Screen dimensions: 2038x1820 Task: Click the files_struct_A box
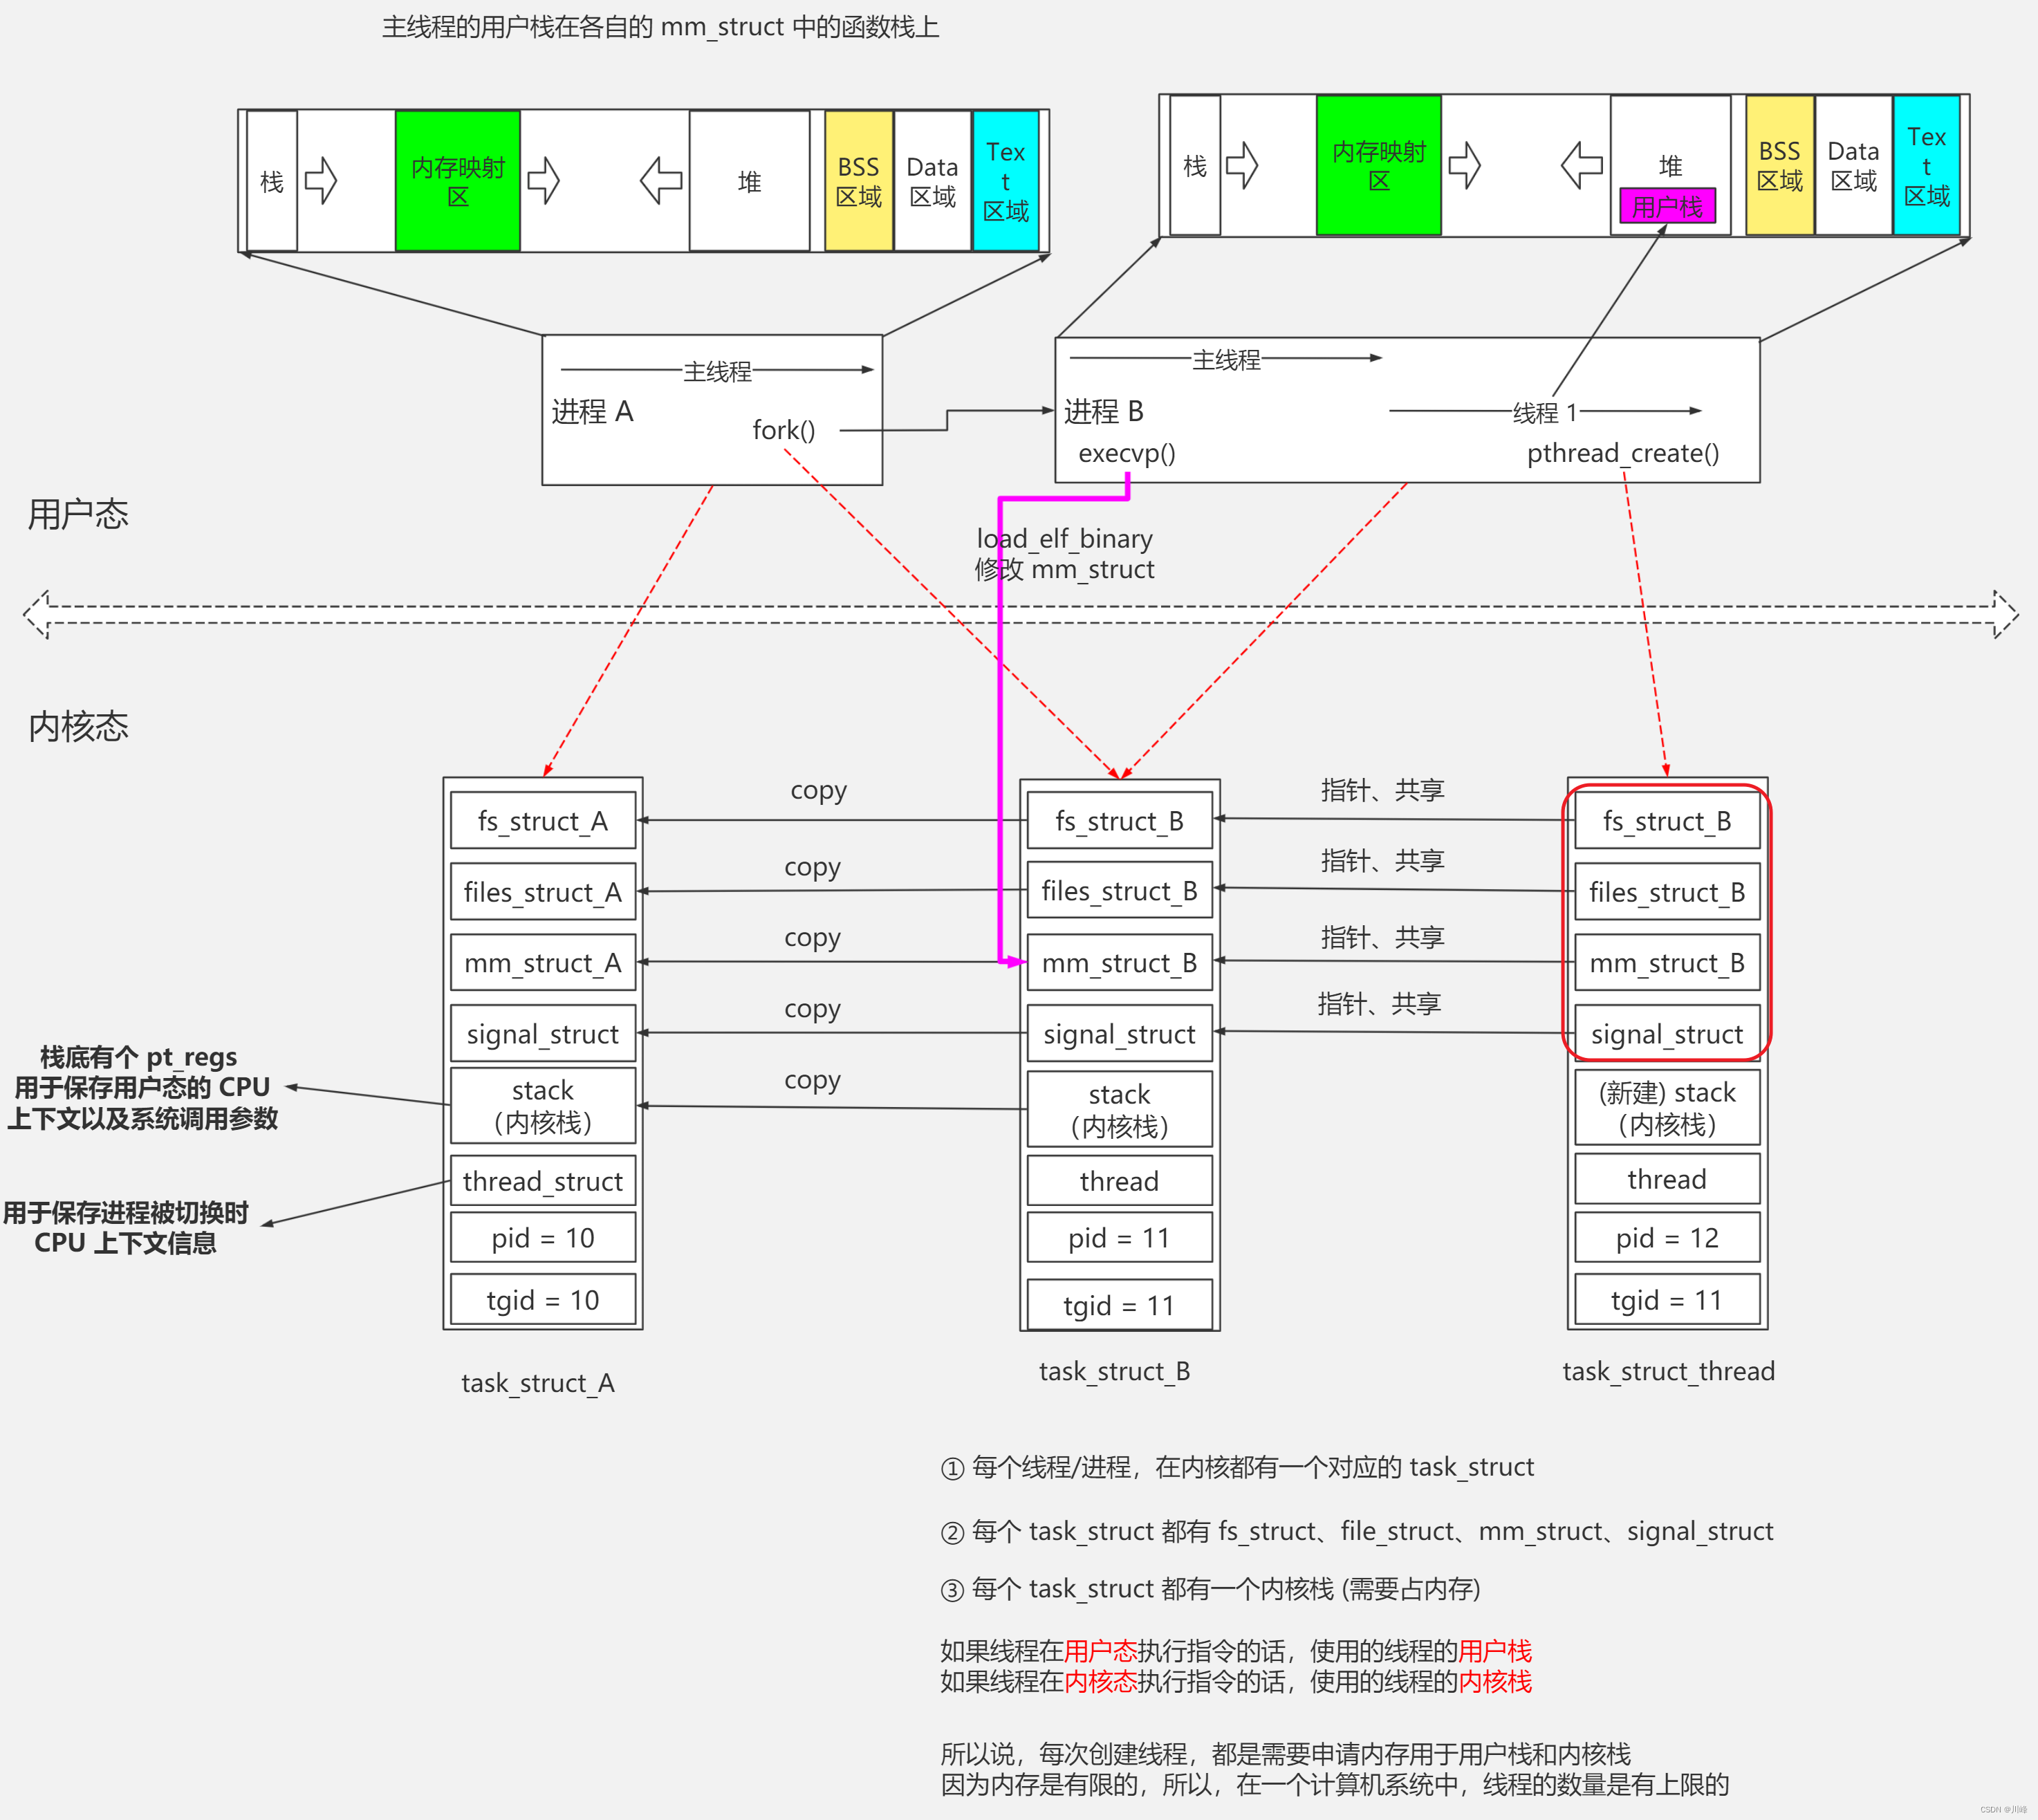pyautogui.click(x=543, y=892)
